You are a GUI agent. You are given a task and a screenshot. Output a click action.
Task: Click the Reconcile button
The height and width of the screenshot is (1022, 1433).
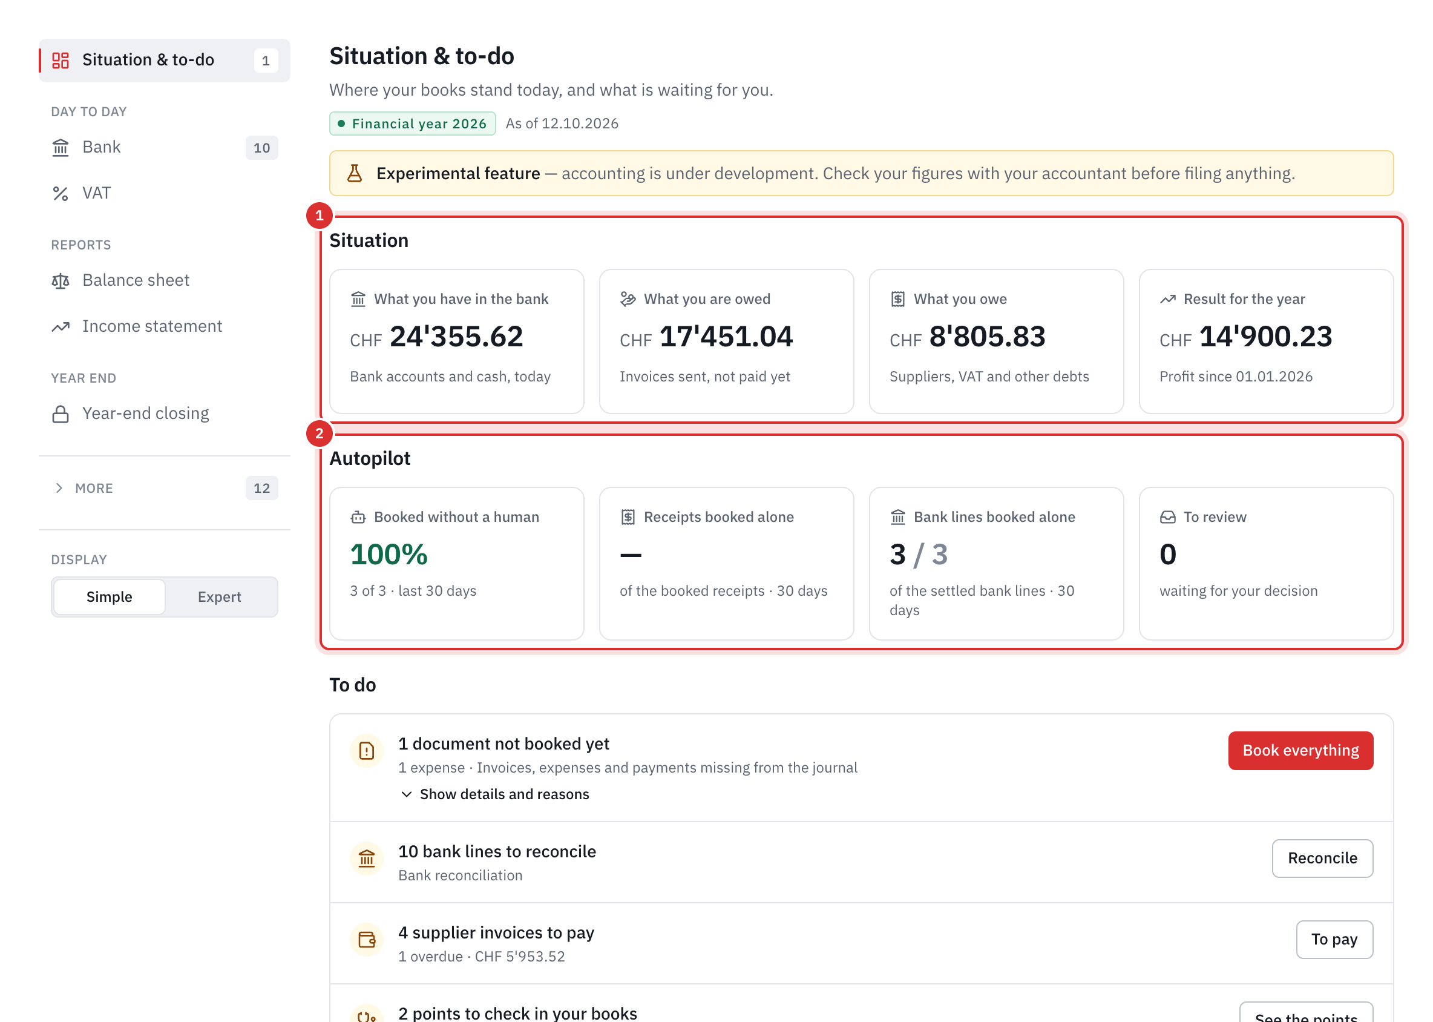pos(1322,858)
